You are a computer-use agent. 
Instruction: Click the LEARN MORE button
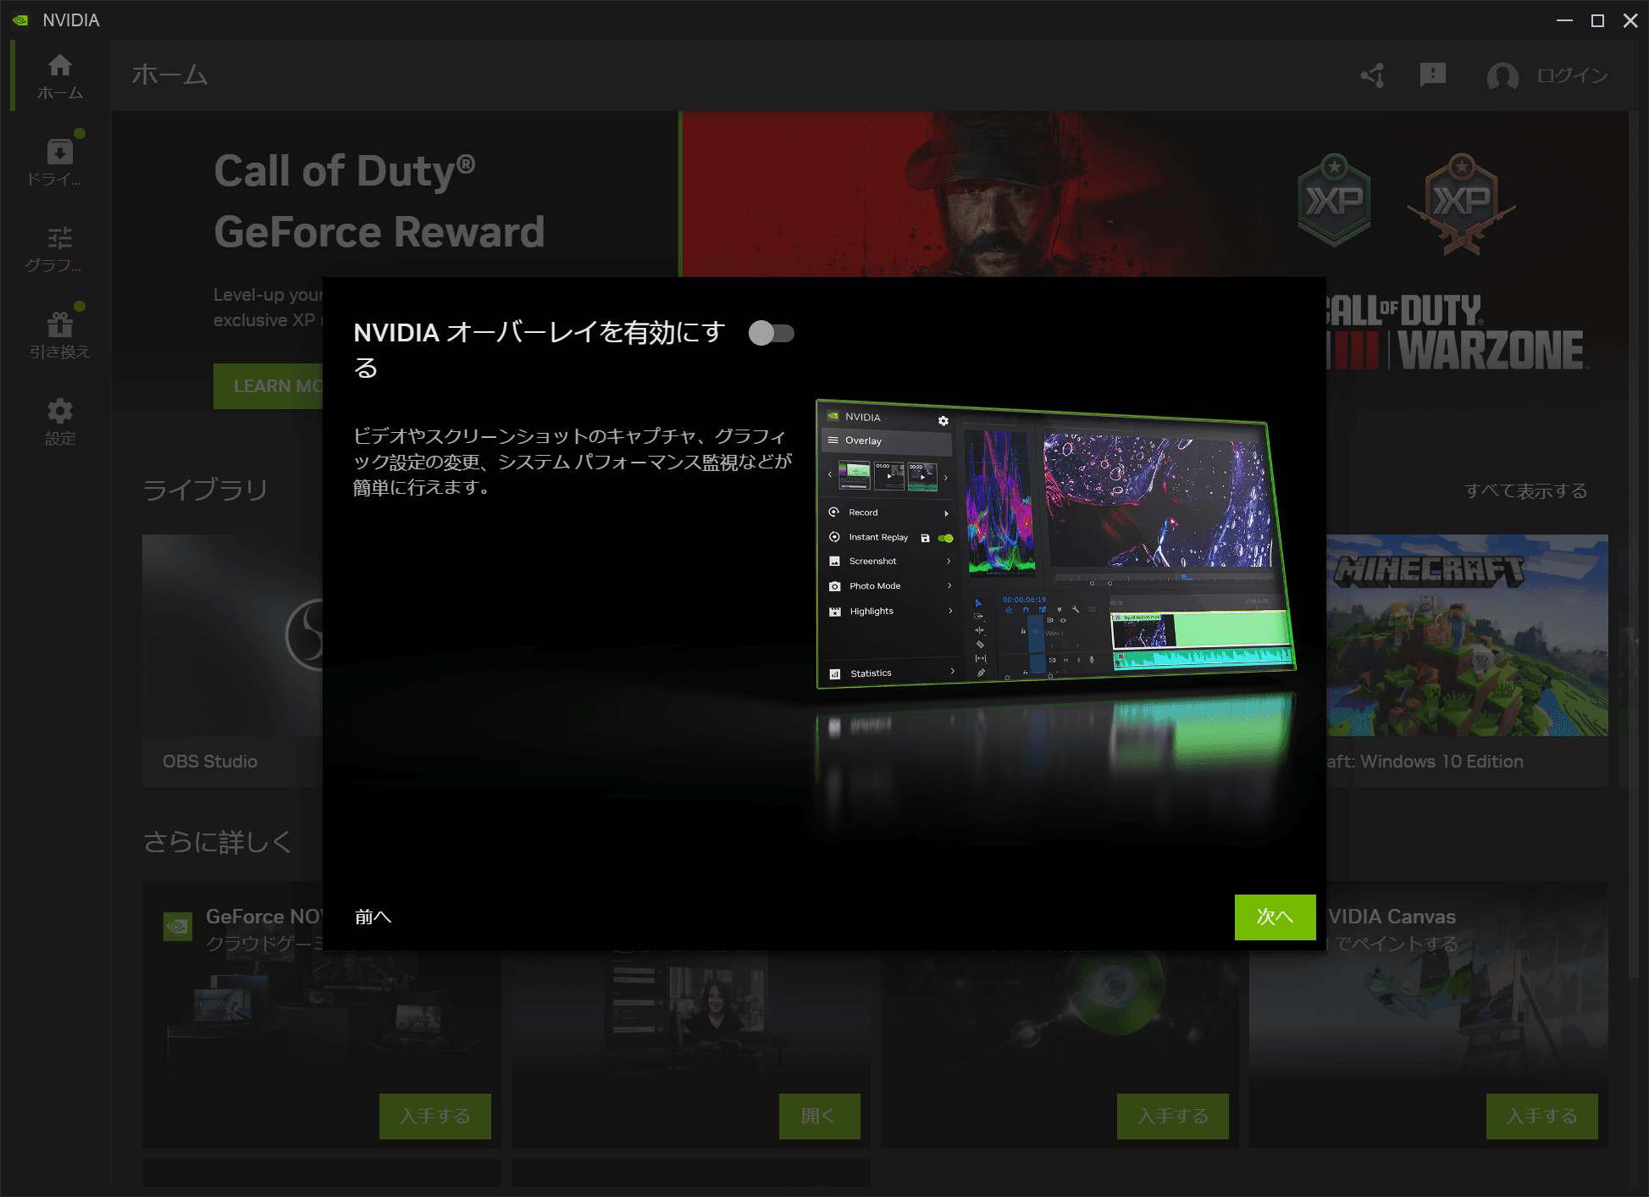coord(268,386)
